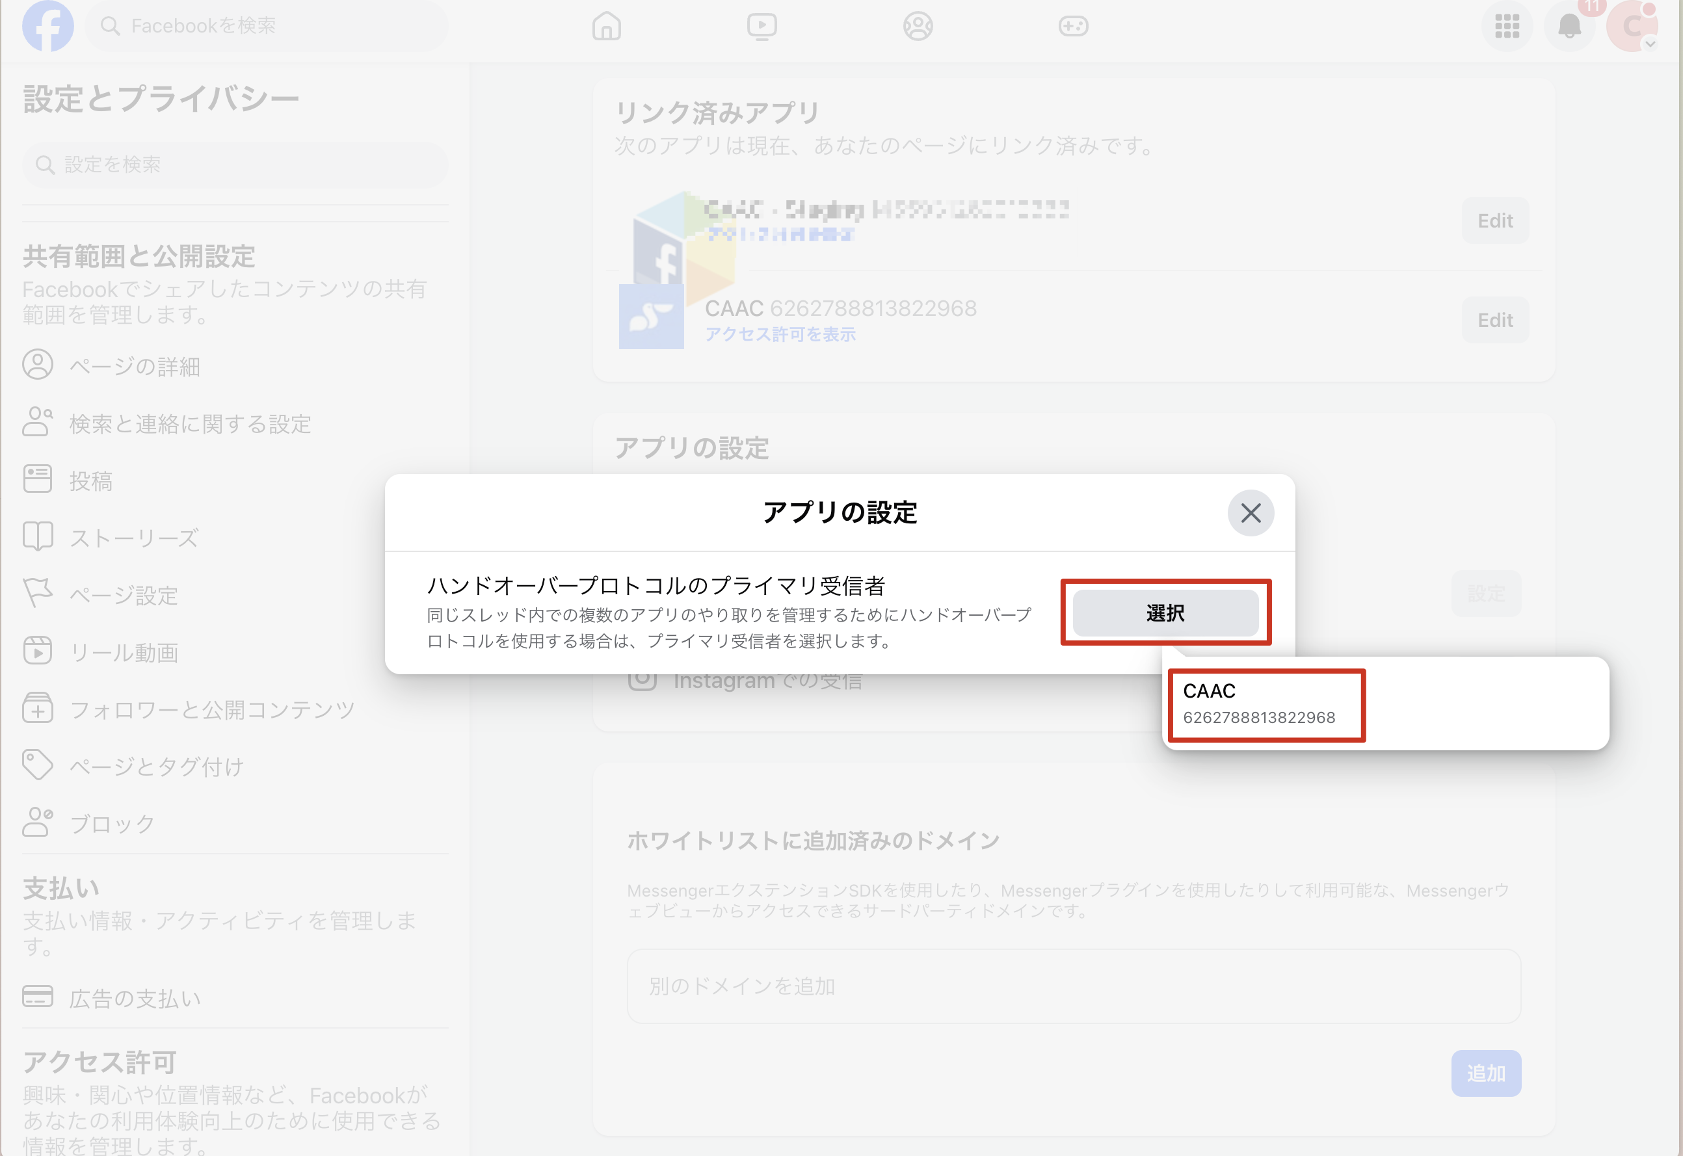Viewport: 1683px width, 1156px height.
Task: Click Edit for the first linked app
Action: [1494, 220]
